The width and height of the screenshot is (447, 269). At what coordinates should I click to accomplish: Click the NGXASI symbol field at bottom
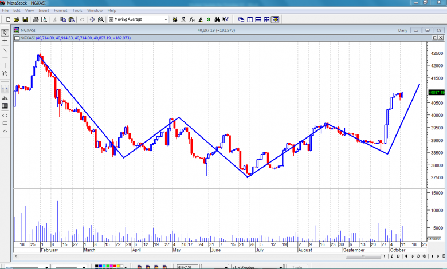point(187,267)
